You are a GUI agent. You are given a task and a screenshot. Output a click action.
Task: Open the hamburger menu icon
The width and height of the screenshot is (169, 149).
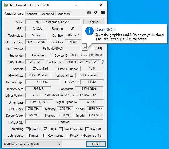(x=103, y=12)
